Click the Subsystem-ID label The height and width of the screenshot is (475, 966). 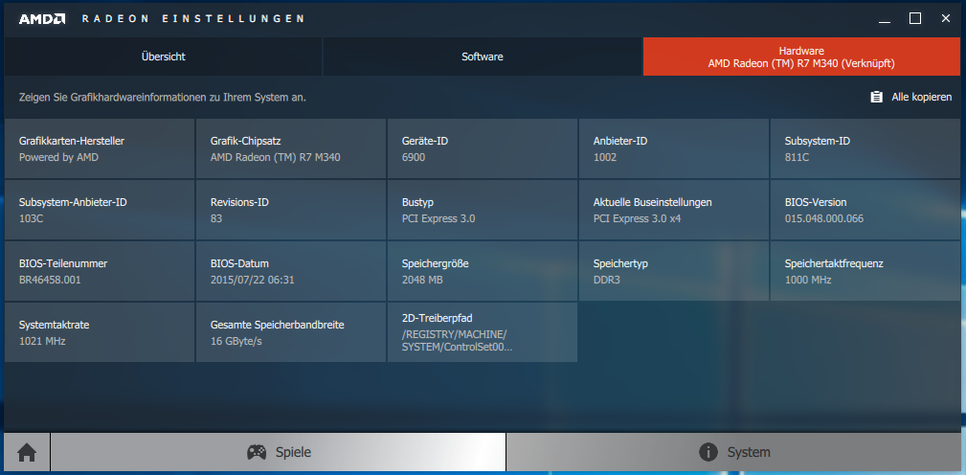coord(818,141)
